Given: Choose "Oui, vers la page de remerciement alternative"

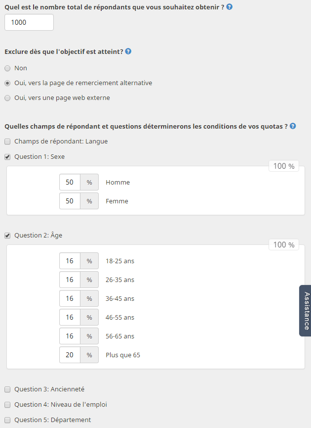Looking at the screenshot, I should click(x=7, y=83).
